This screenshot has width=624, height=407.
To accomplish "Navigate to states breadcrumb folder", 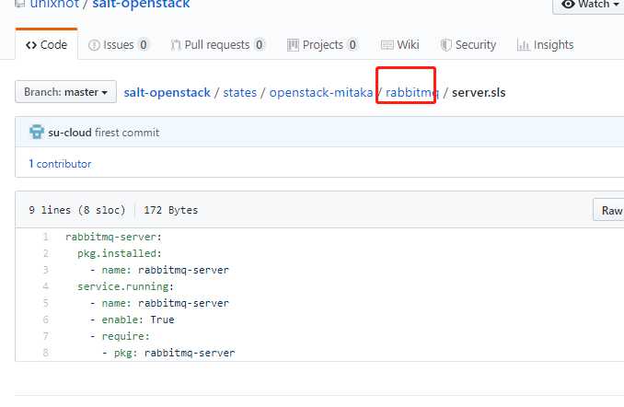I will coord(239,92).
